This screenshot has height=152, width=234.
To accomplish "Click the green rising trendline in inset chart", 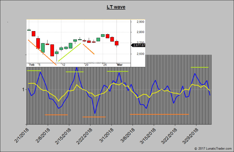I will pyautogui.click(x=69, y=52).
